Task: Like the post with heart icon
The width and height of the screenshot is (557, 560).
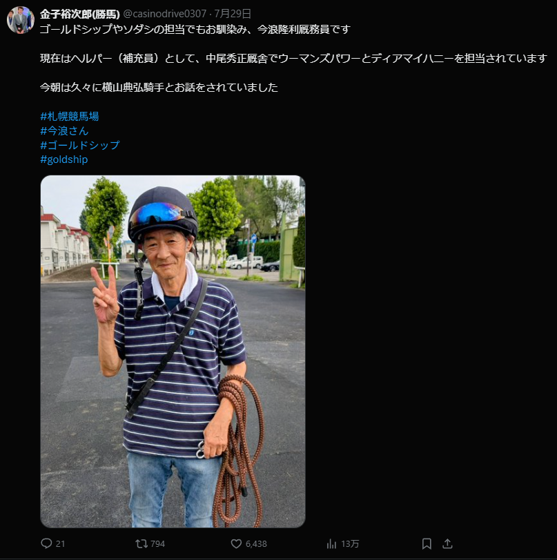Action: pyautogui.click(x=236, y=543)
